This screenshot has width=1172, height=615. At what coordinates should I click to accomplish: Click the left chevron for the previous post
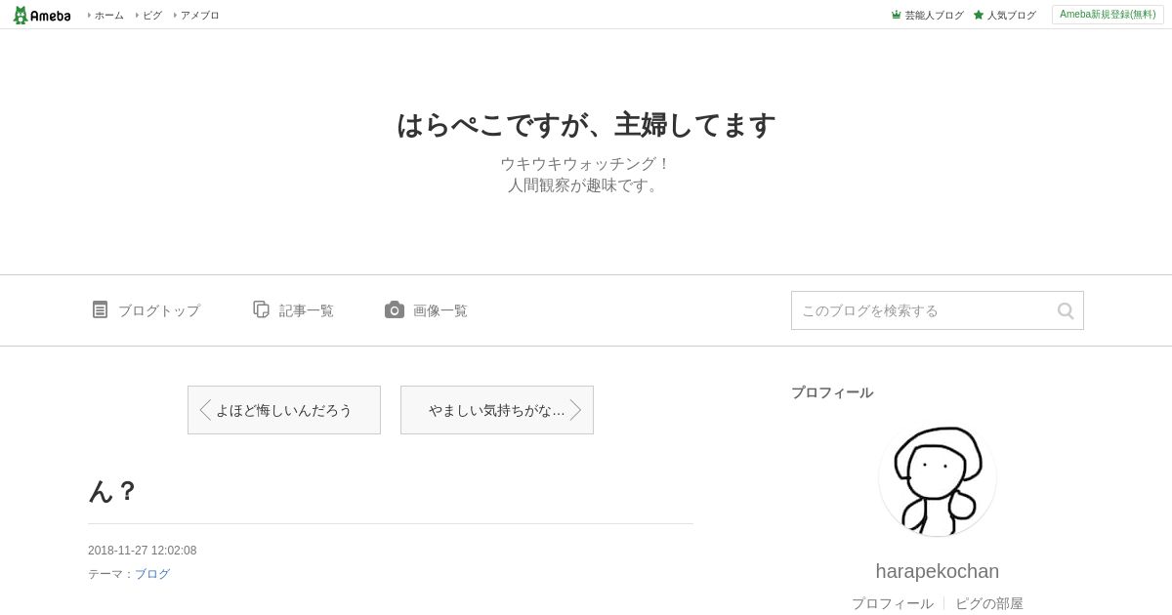click(x=205, y=410)
